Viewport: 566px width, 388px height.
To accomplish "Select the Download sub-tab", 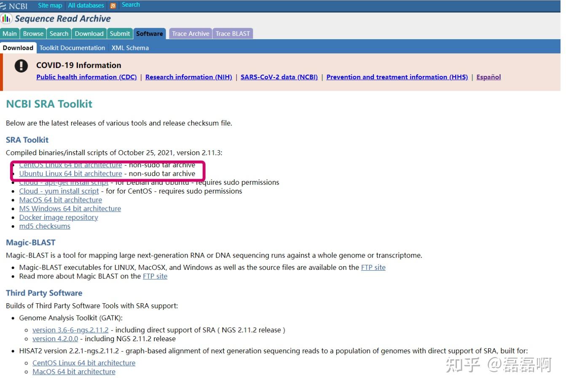I will [x=18, y=48].
